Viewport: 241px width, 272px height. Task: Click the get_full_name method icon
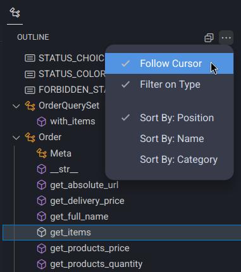click(42, 216)
